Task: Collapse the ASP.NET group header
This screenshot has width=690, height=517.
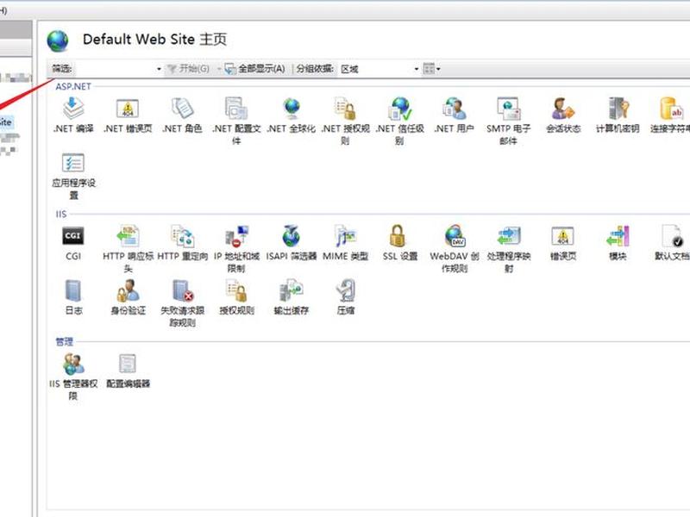Action: (x=73, y=87)
